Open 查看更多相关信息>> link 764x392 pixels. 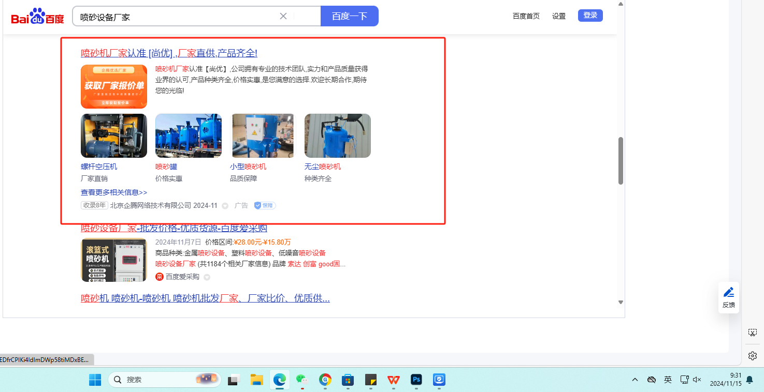(114, 192)
